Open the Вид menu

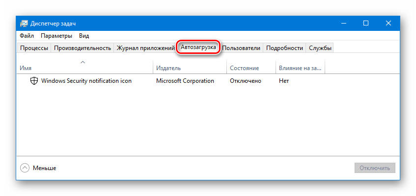(84, 36)
